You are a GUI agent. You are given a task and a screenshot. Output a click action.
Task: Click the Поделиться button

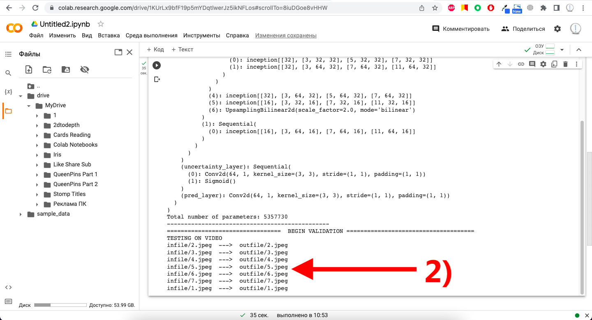pos(523,29)
